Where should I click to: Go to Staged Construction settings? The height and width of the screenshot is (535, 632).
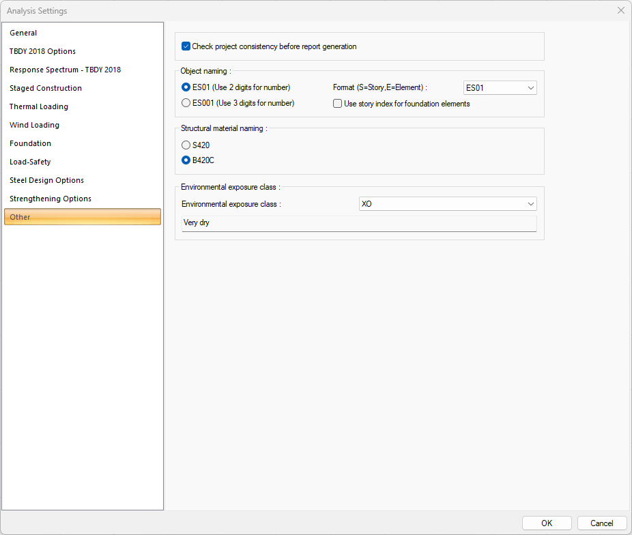coord(46,88)
